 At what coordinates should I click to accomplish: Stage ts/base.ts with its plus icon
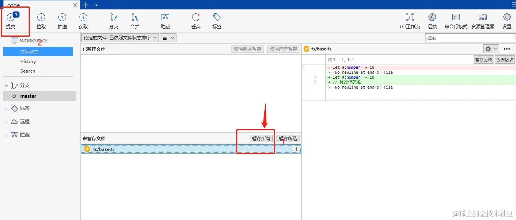point(296,149)
